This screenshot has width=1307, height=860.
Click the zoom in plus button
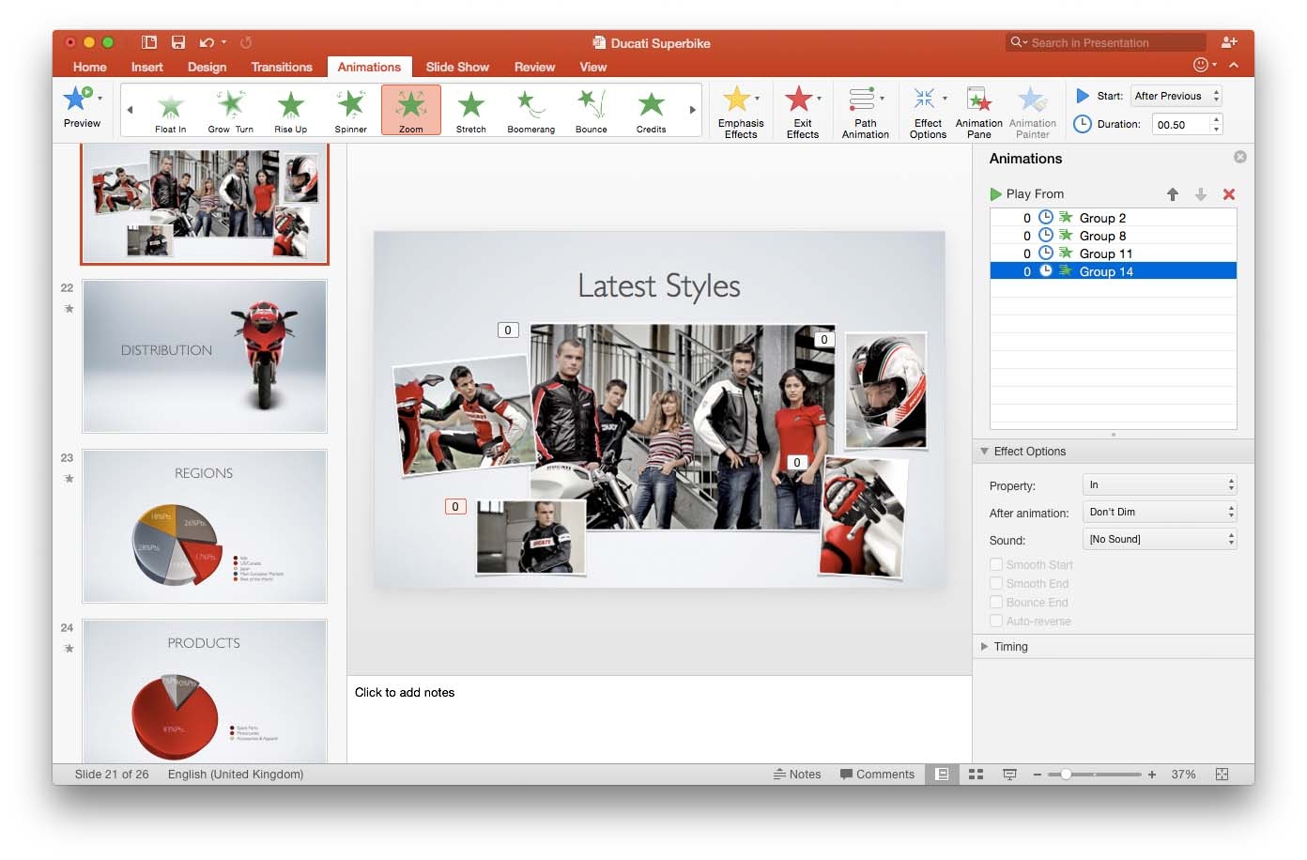[1152, 775]
